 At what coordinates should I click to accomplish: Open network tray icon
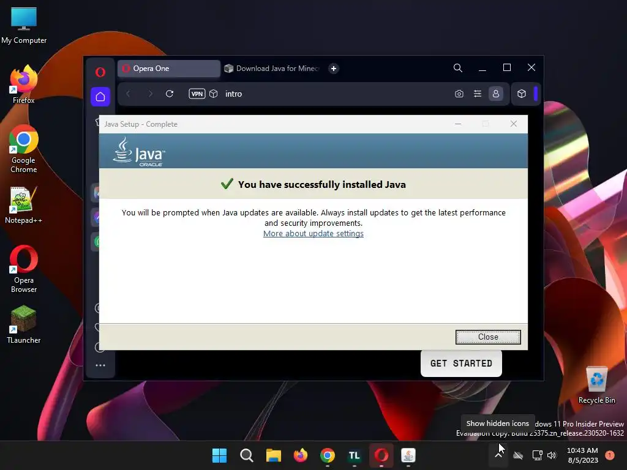(x=537, y=455)
